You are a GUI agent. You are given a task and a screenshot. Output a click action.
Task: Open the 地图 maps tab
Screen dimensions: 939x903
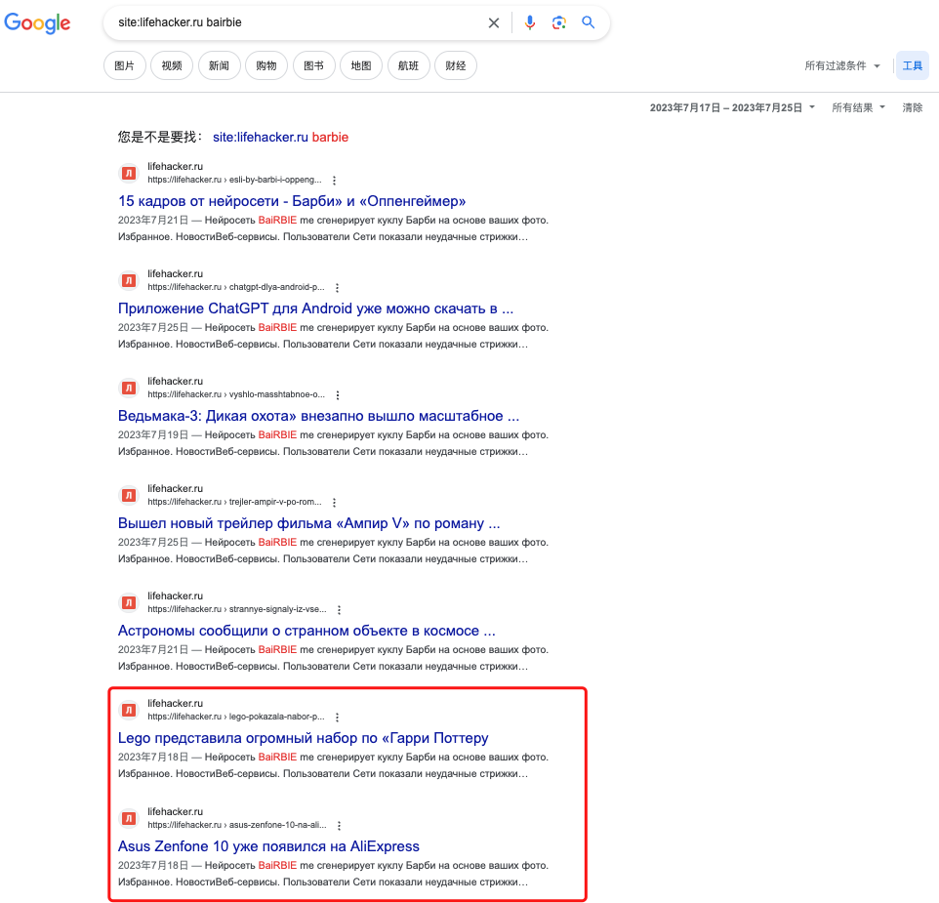[x=360, y=65]
